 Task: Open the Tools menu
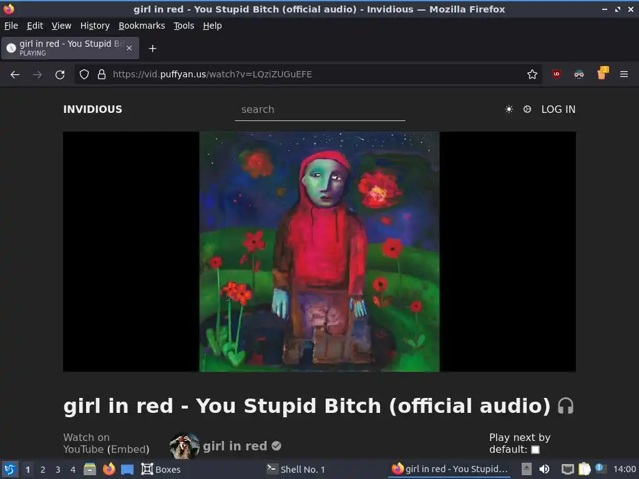(184, 26)
